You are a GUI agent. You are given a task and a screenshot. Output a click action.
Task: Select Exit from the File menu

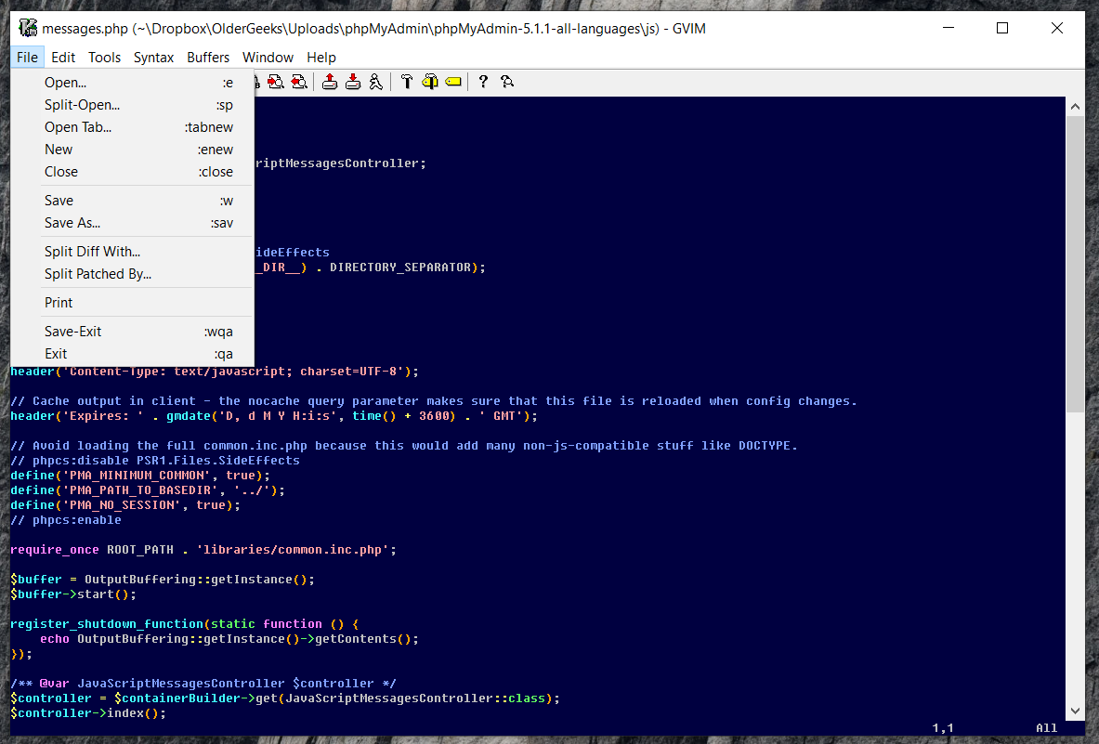tap(55, 353)
